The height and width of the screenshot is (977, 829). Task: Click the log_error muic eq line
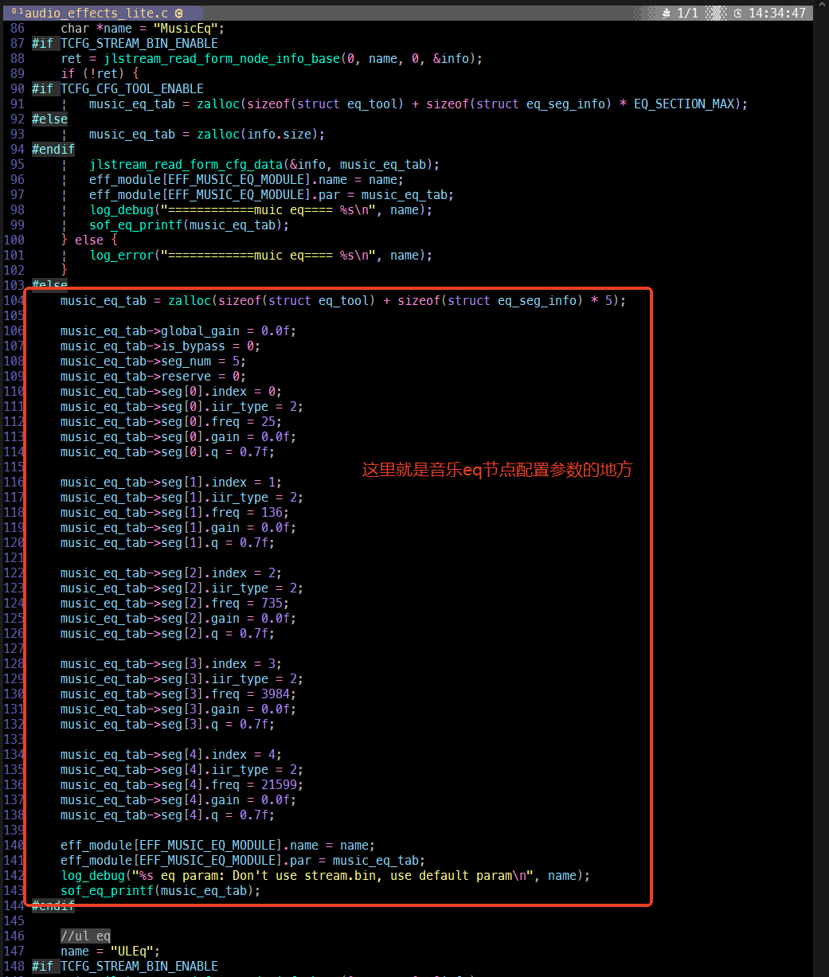[x=260, y=255]
